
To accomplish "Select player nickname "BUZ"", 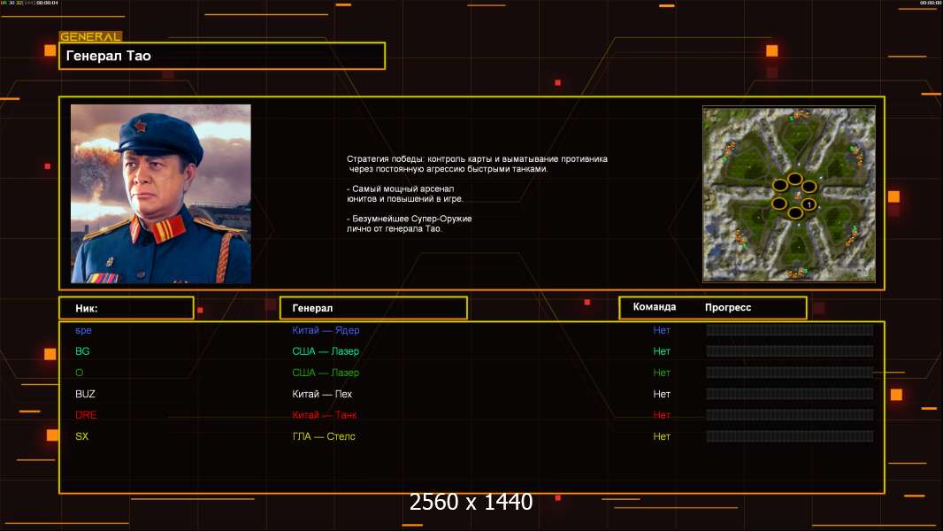I will pyautogui.click(x=85, y=394).
